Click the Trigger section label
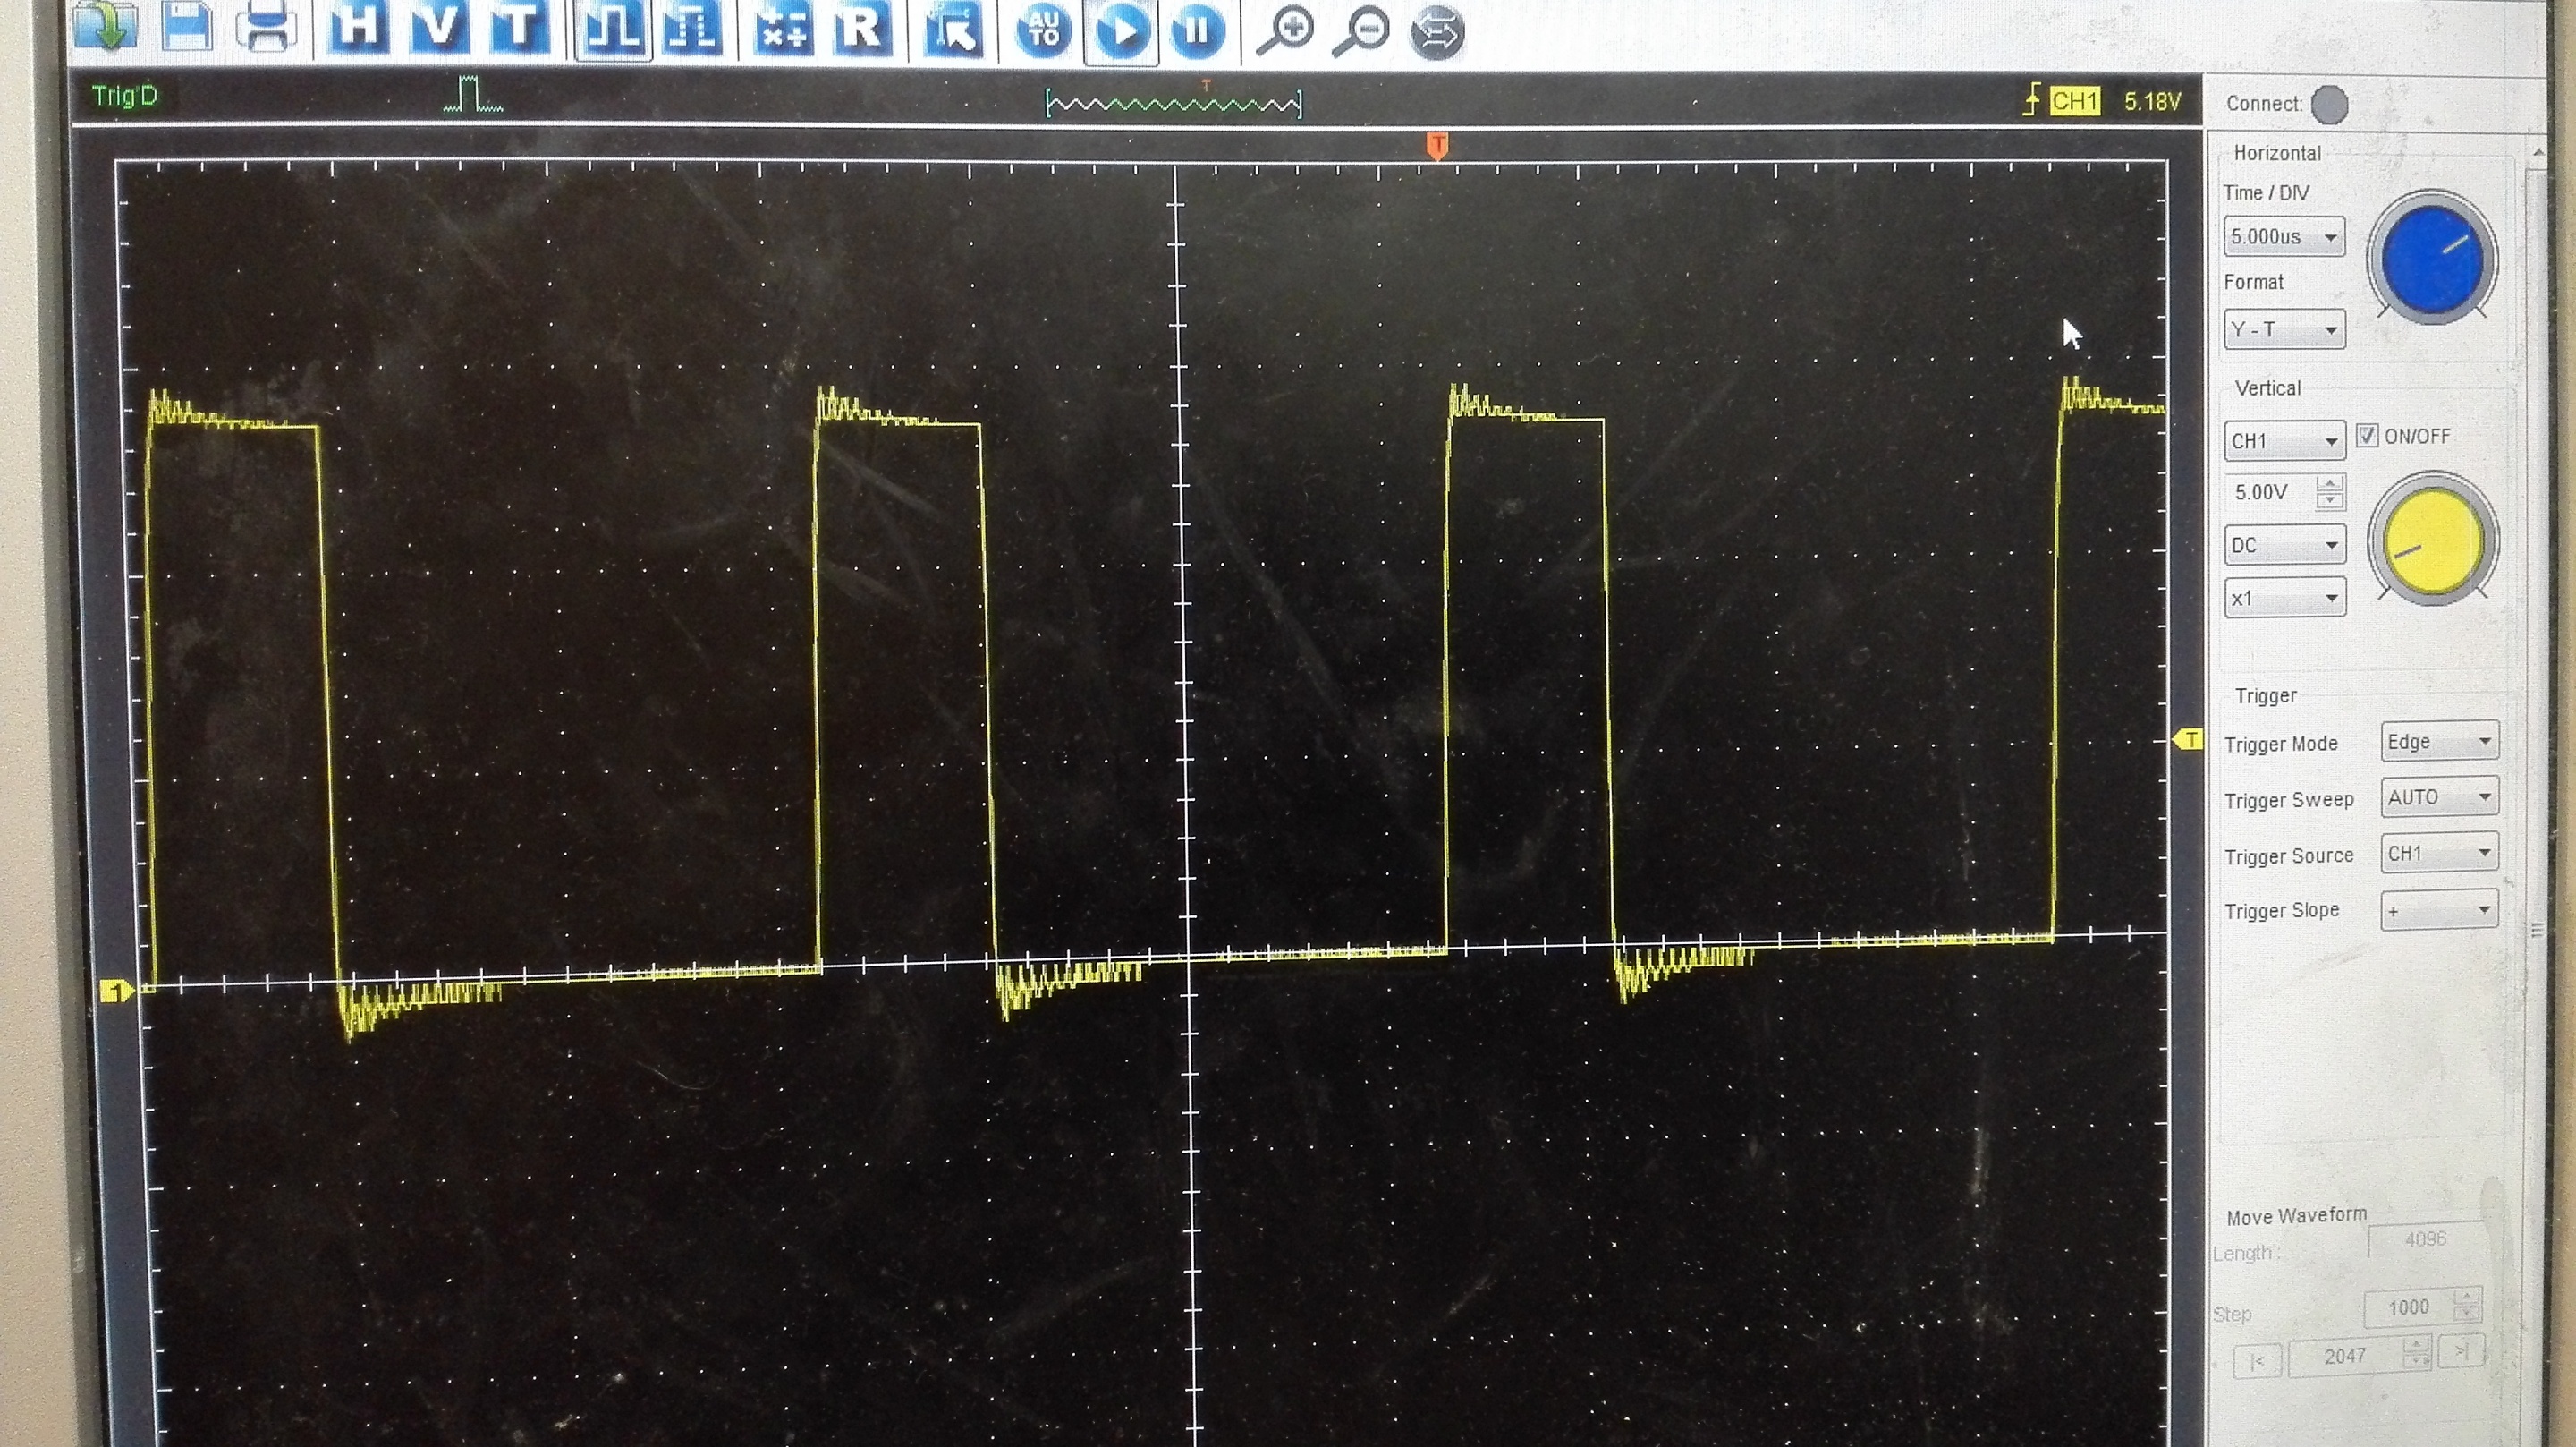Image resolution: width=2576 pixels, height=1447 pixels. [2265, 695]
